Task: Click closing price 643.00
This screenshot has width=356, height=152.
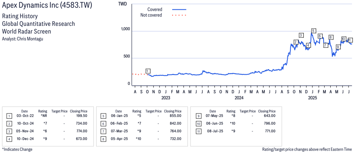Action: pos(270,116)
